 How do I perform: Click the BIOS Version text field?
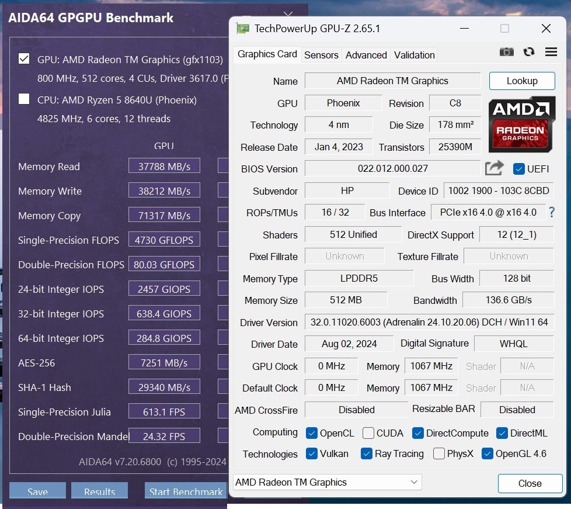392,169
